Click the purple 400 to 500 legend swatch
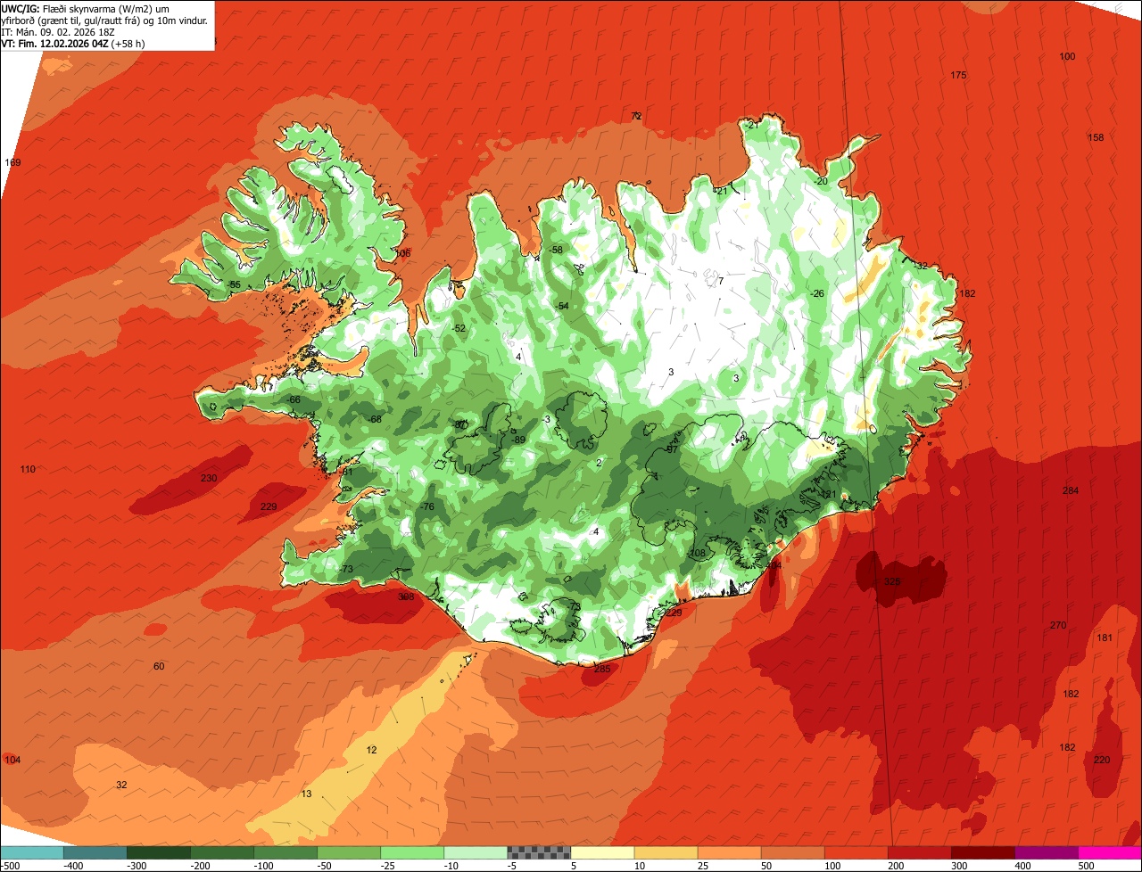 pyautogui.click(x=1047, y=852)
